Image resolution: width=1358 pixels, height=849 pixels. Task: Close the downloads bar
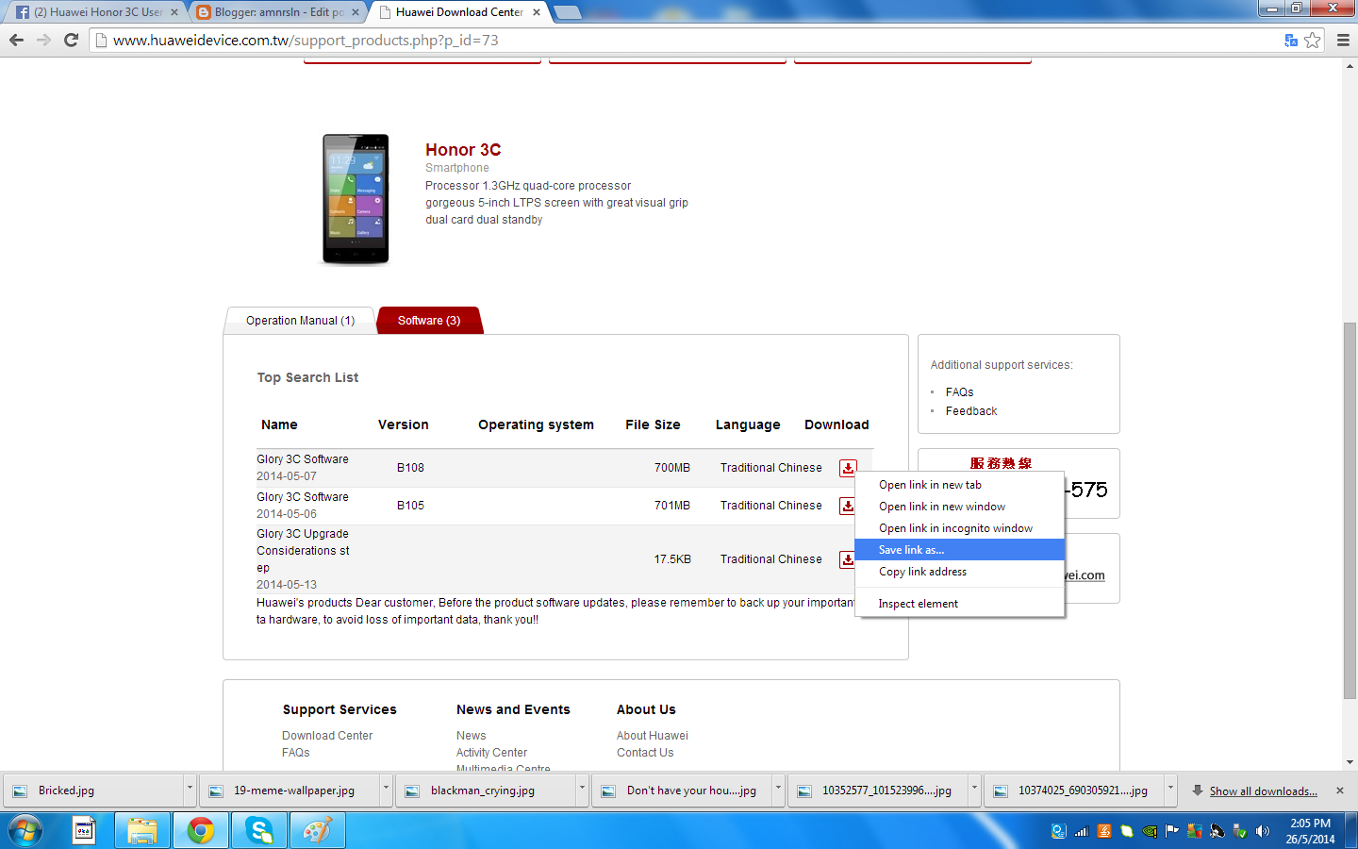click(1339, 791)
